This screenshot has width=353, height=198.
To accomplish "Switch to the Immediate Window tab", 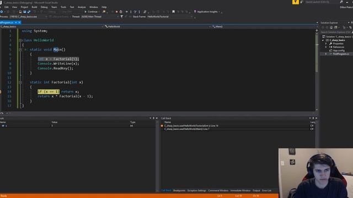I will coord(240,191).
